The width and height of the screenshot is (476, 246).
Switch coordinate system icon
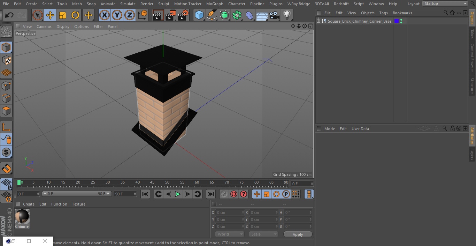coord(143,15)
